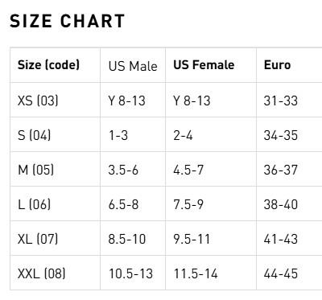Select the XXL (08) size cell
This screenshot has width=322, height=300.
(42, 273)
